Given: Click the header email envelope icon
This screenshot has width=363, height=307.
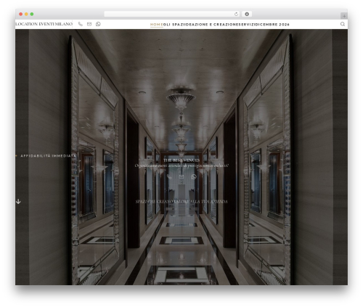Looking at the screenshot, I should point(89,24).
